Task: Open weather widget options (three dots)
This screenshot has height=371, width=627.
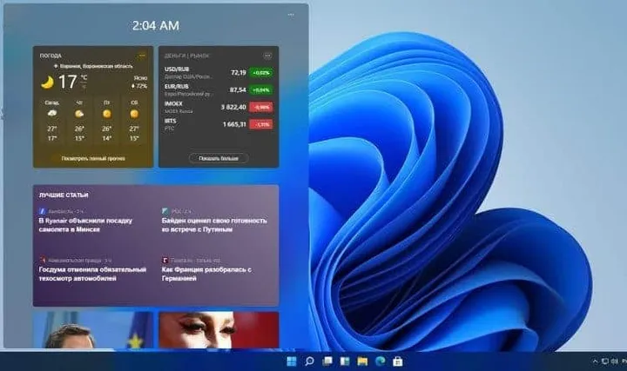Action: tap(142, 56)
